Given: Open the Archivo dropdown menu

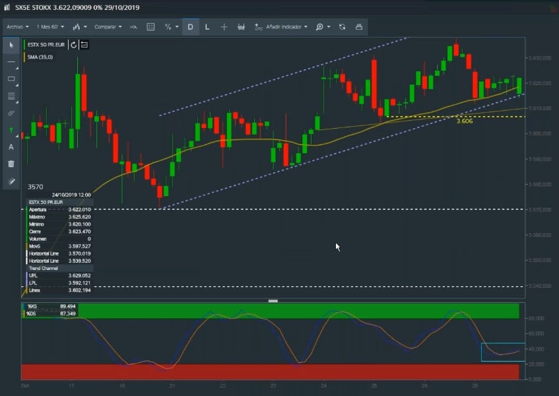Looking at the screenshot, I should point(18,27).
